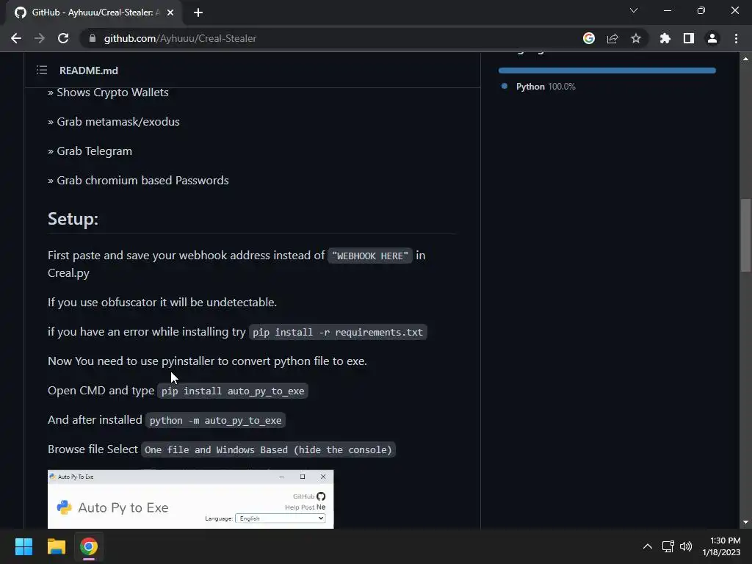
Task: Click the blue Python language bar
Action: (607, 70)
